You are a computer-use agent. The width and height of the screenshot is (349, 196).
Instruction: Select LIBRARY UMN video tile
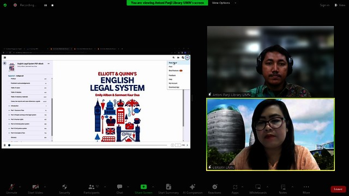(x=270, y=134)
